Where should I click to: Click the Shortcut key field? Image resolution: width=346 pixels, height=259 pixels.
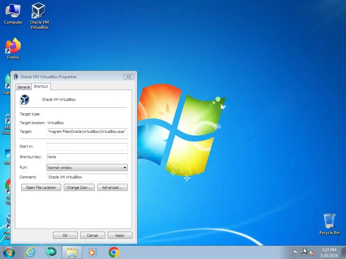(87, 157)
